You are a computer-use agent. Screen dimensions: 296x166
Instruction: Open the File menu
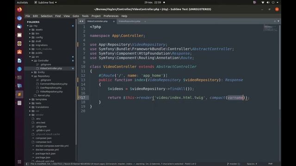point(28,16)
